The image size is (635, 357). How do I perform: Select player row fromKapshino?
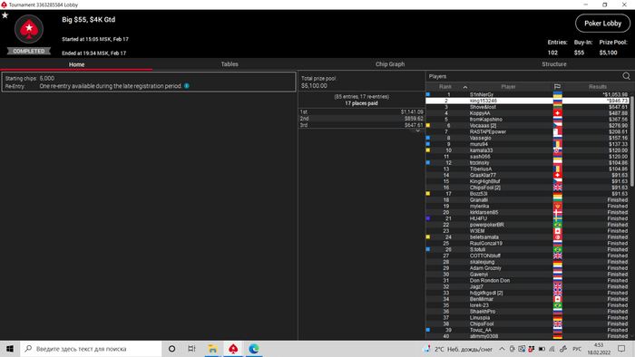tap(528, 120)
